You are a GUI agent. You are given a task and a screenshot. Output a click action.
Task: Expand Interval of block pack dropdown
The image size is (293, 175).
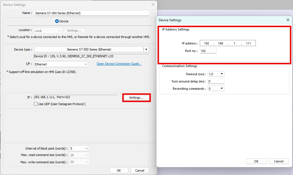click(x=79, y=148)
